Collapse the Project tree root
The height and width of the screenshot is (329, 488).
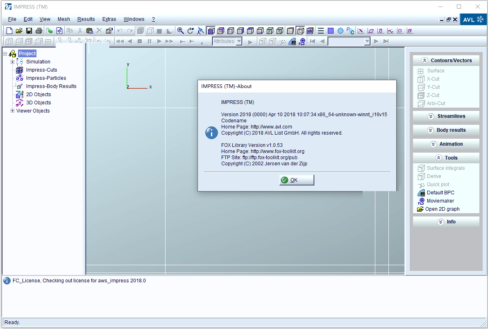[5, 54]
